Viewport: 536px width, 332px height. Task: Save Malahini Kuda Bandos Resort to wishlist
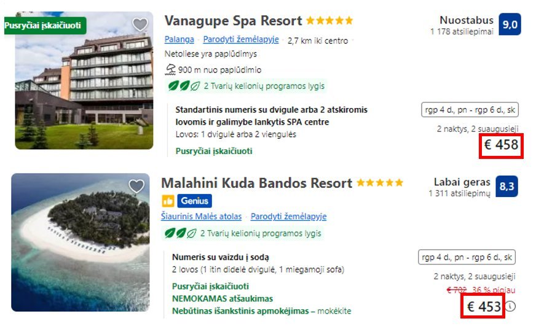point(136,186)
